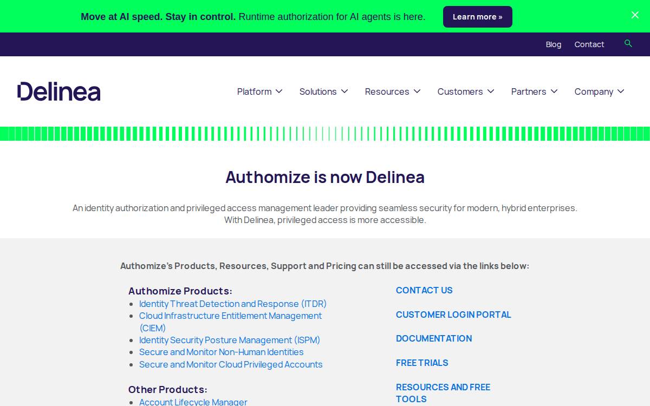Open Cloud Infrastructure Entitlement Management link
This screenshot has height=406, width=650.
pyautogui.click(x=230, y=322)
